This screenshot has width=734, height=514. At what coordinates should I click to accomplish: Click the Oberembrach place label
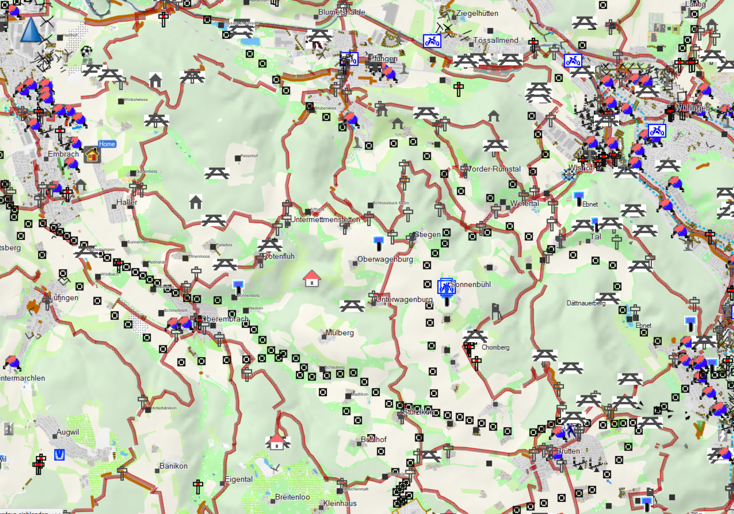pyautogui.click(x=225, y=319)
